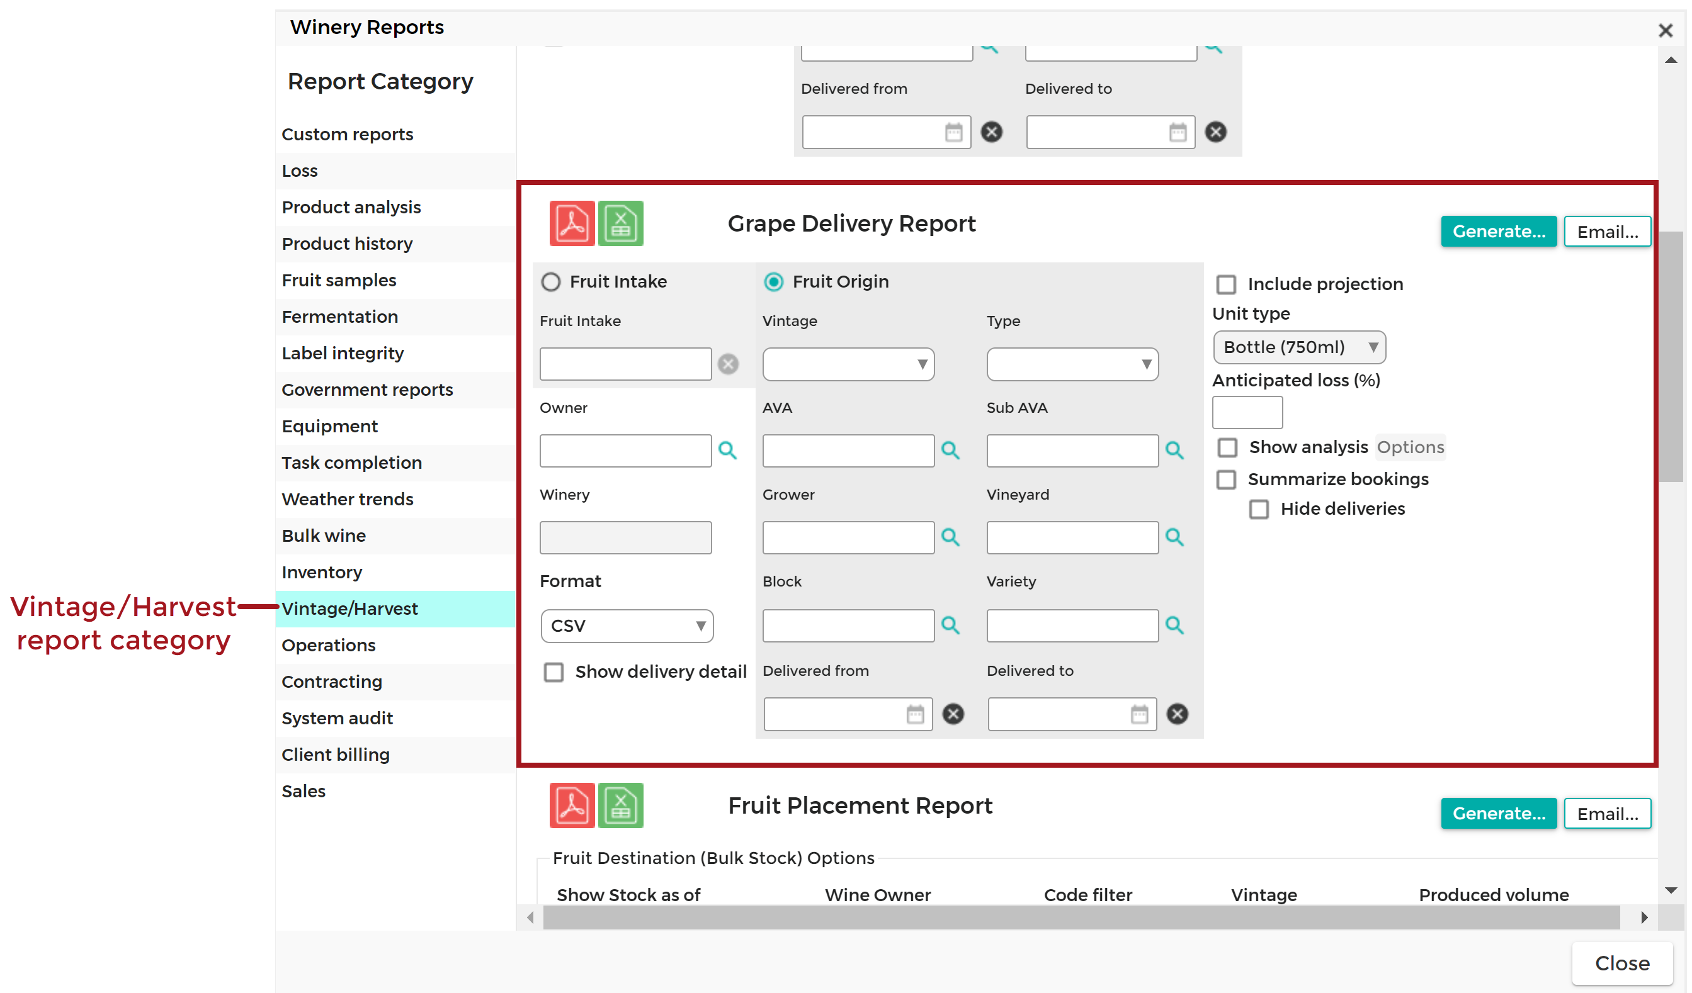The image size is (1692, 993).
Task: Open the Variety lookup magnifier
Action: tap(1174, 626)
